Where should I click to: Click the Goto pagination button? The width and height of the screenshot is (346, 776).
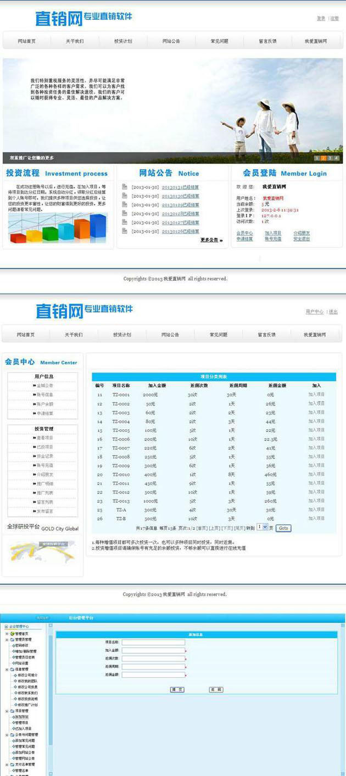click(283, 528)
